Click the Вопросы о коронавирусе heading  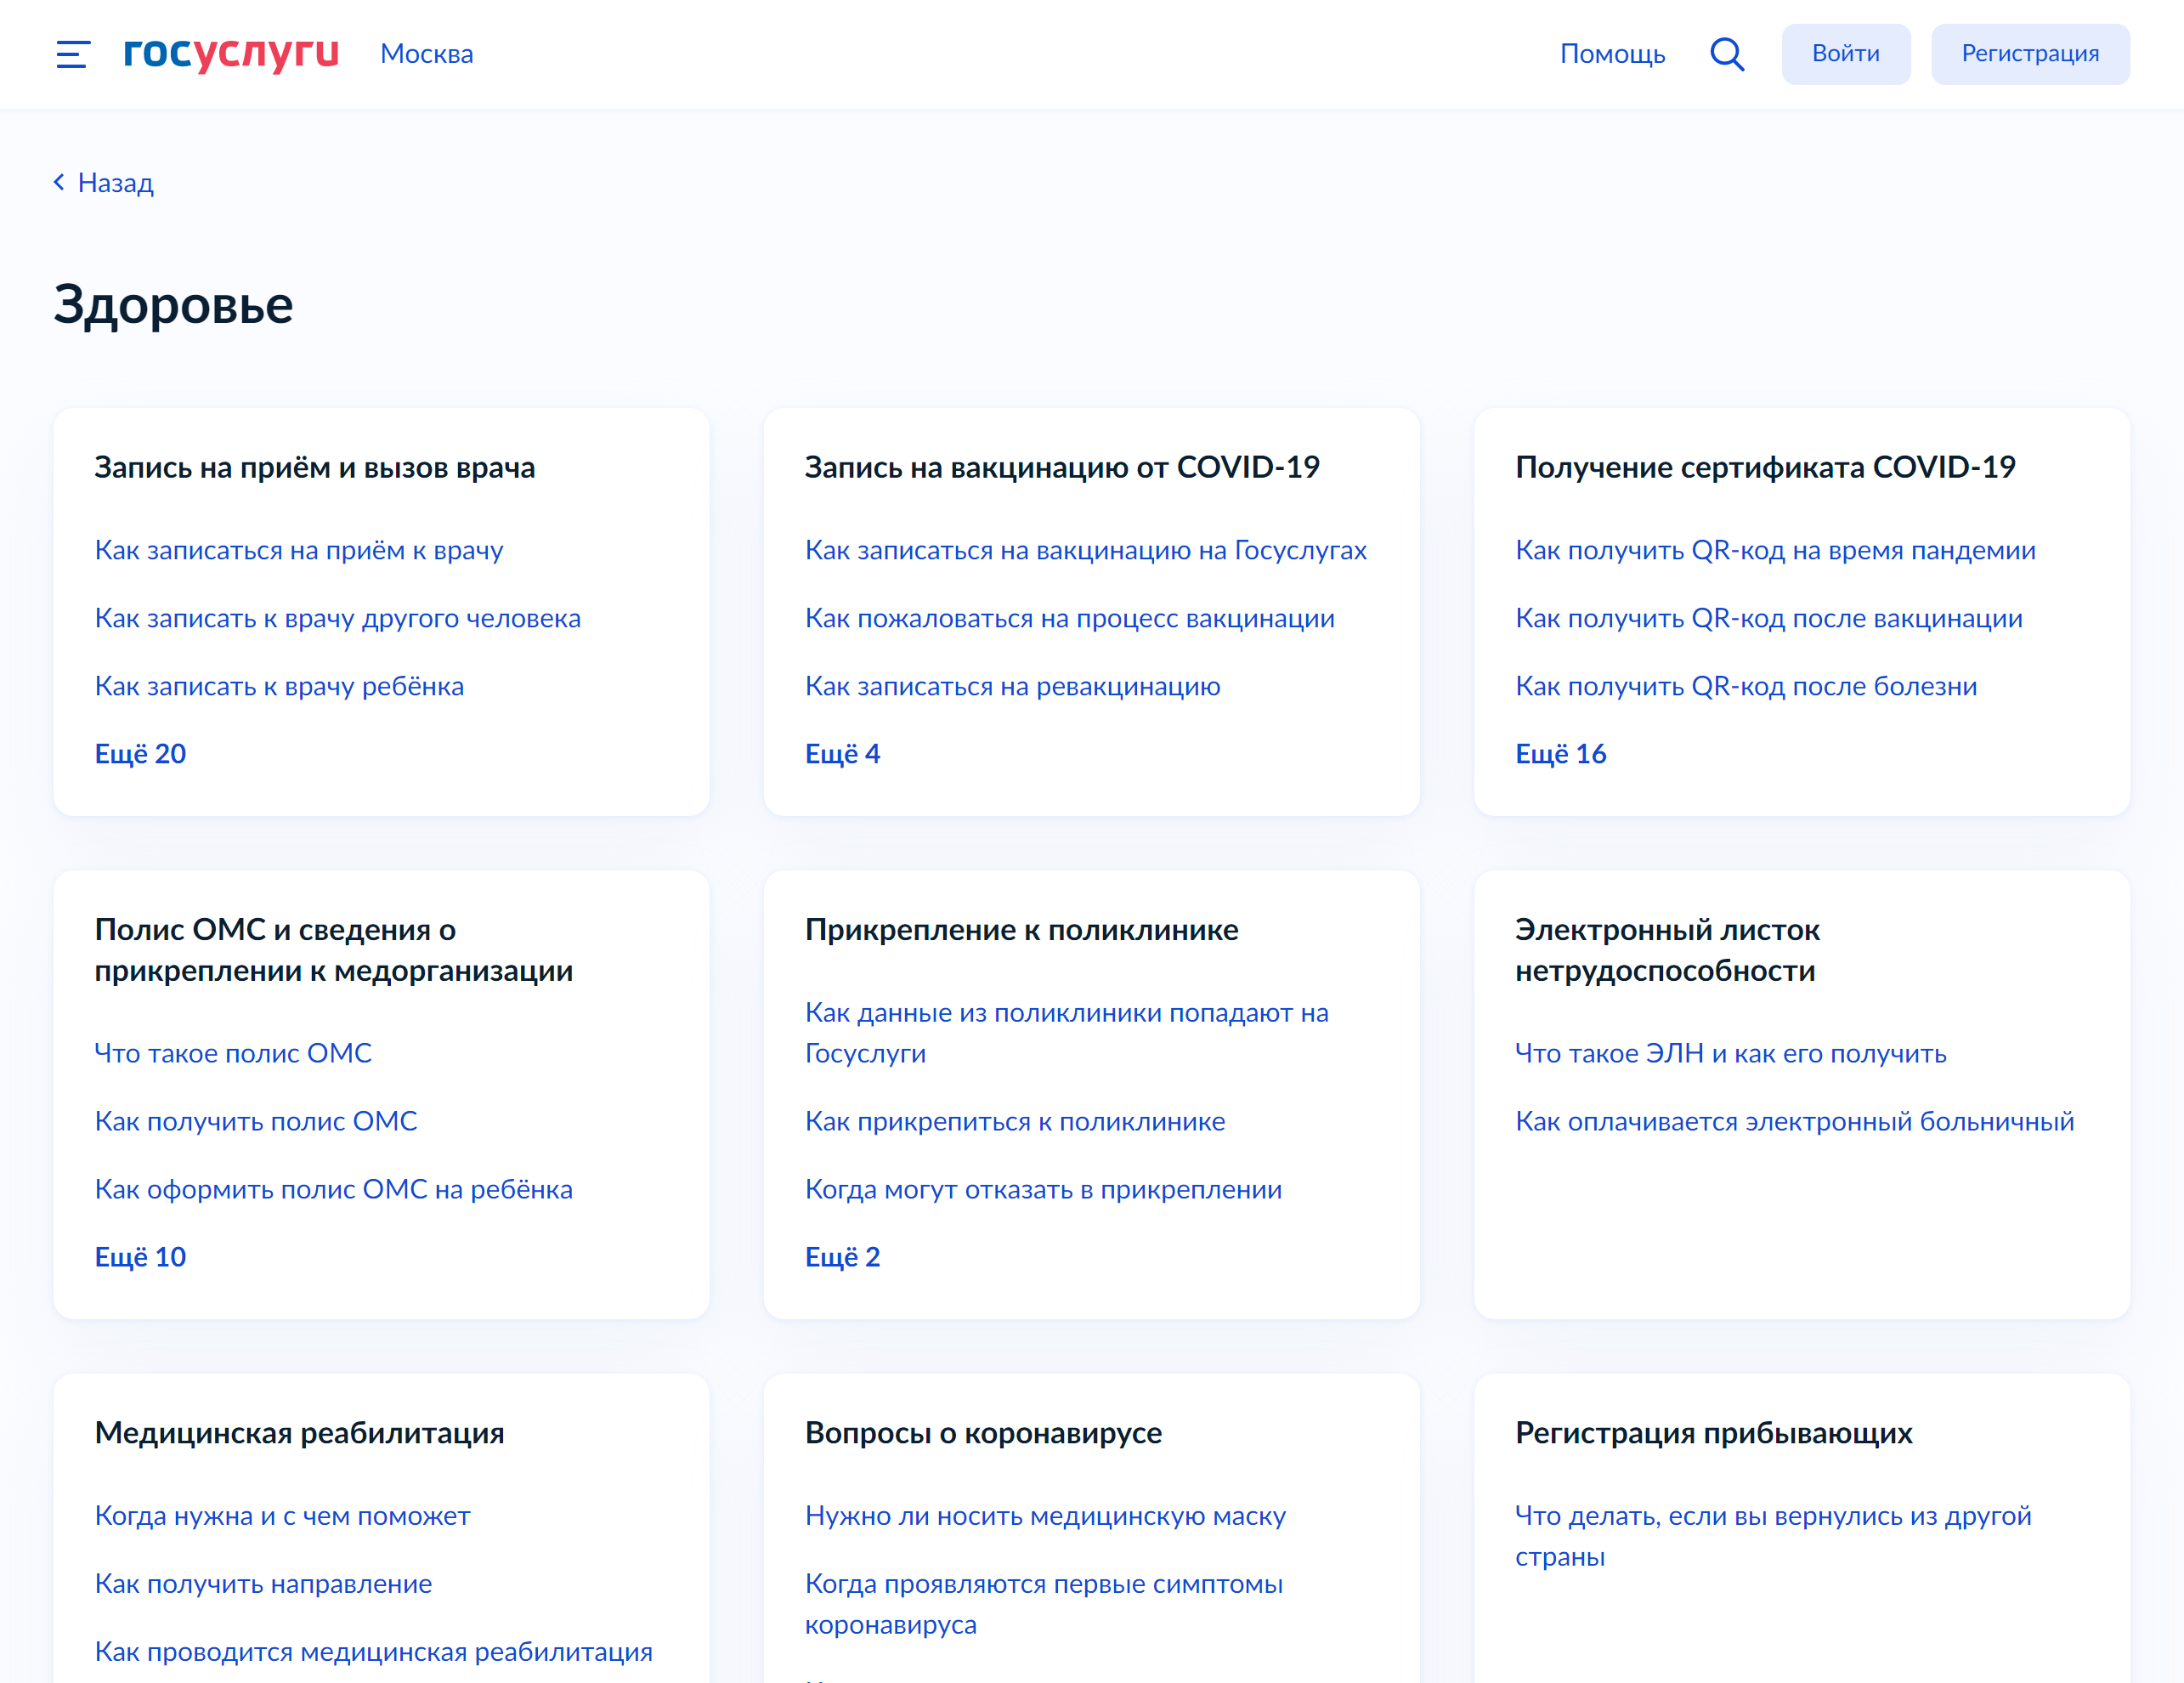point(983,1433)
